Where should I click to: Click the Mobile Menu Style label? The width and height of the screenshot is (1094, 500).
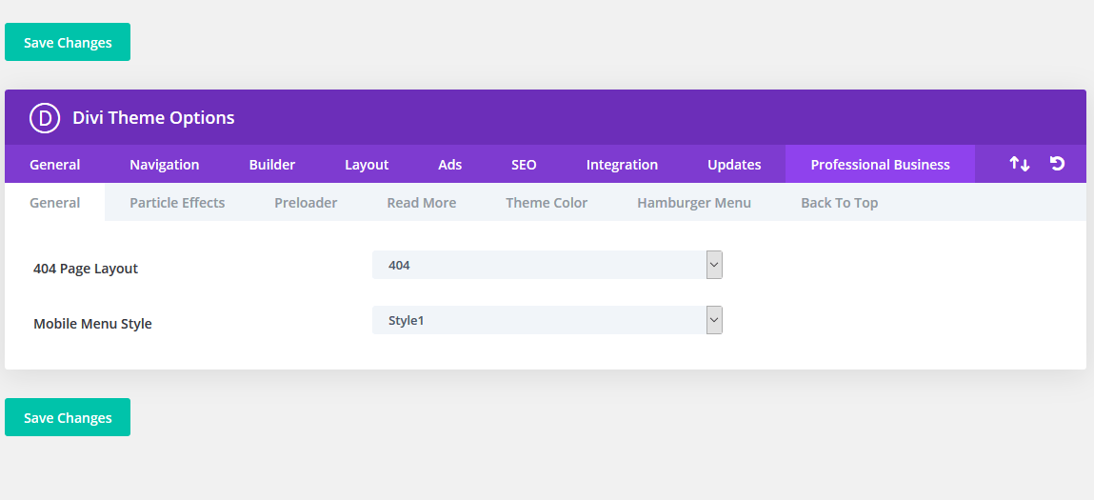coord(92,323)
